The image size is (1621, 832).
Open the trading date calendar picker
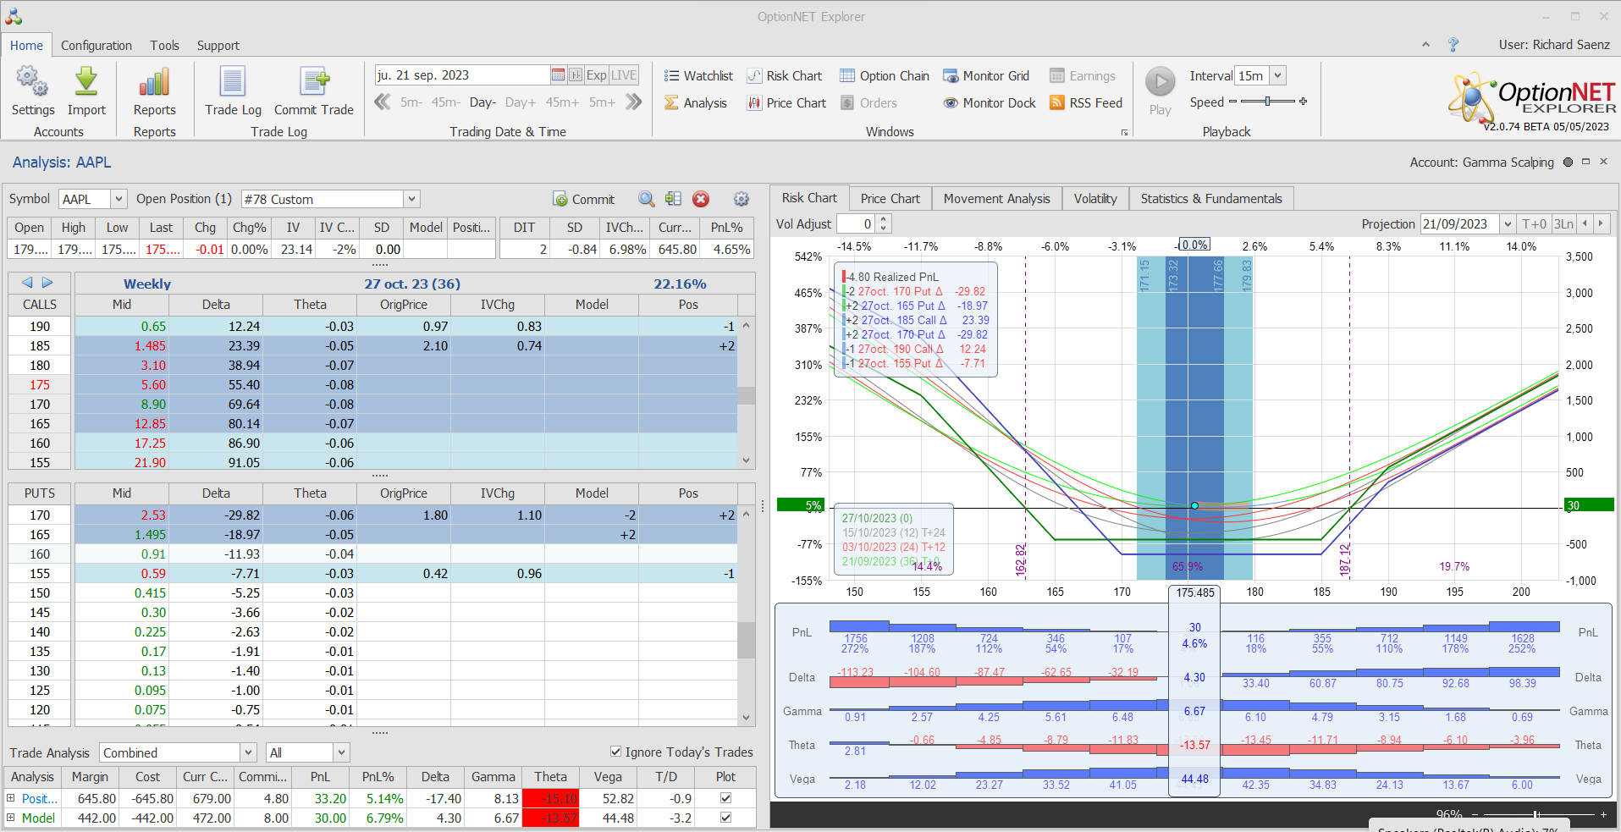coord(557,75)
